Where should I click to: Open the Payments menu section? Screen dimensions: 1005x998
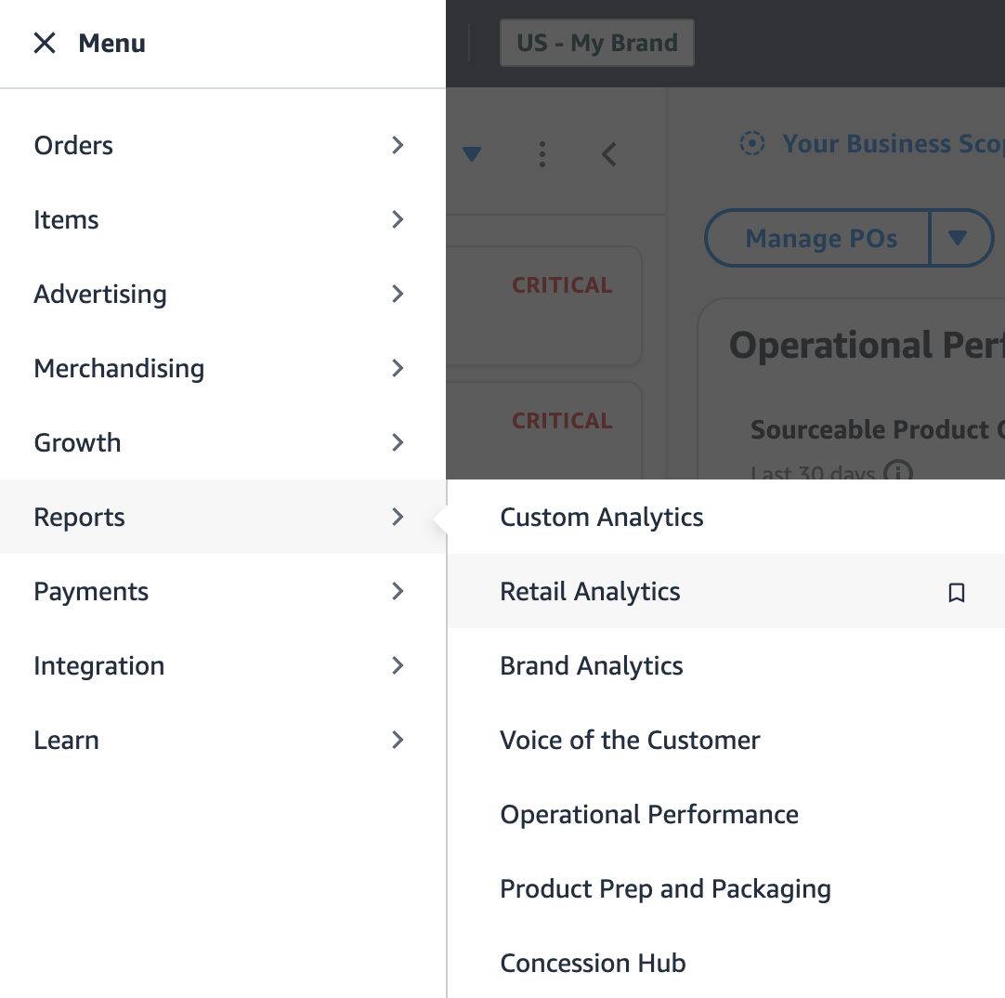click(222, 591)
